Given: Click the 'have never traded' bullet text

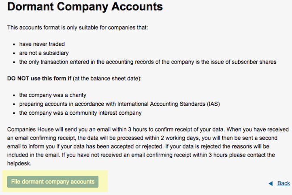Looking at the screenshot, I should 42,44.
